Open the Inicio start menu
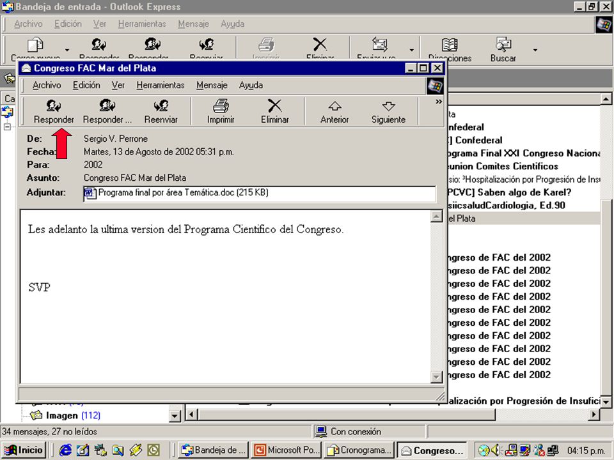 coord(24,450)
